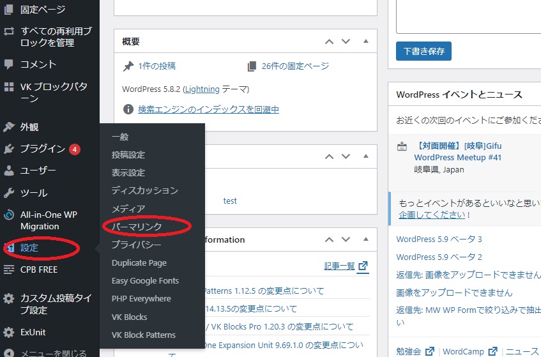This screenshot has height=357, width=541.
Task: Click the Comments speech bubble icon
Action: (x=9, y=65)
